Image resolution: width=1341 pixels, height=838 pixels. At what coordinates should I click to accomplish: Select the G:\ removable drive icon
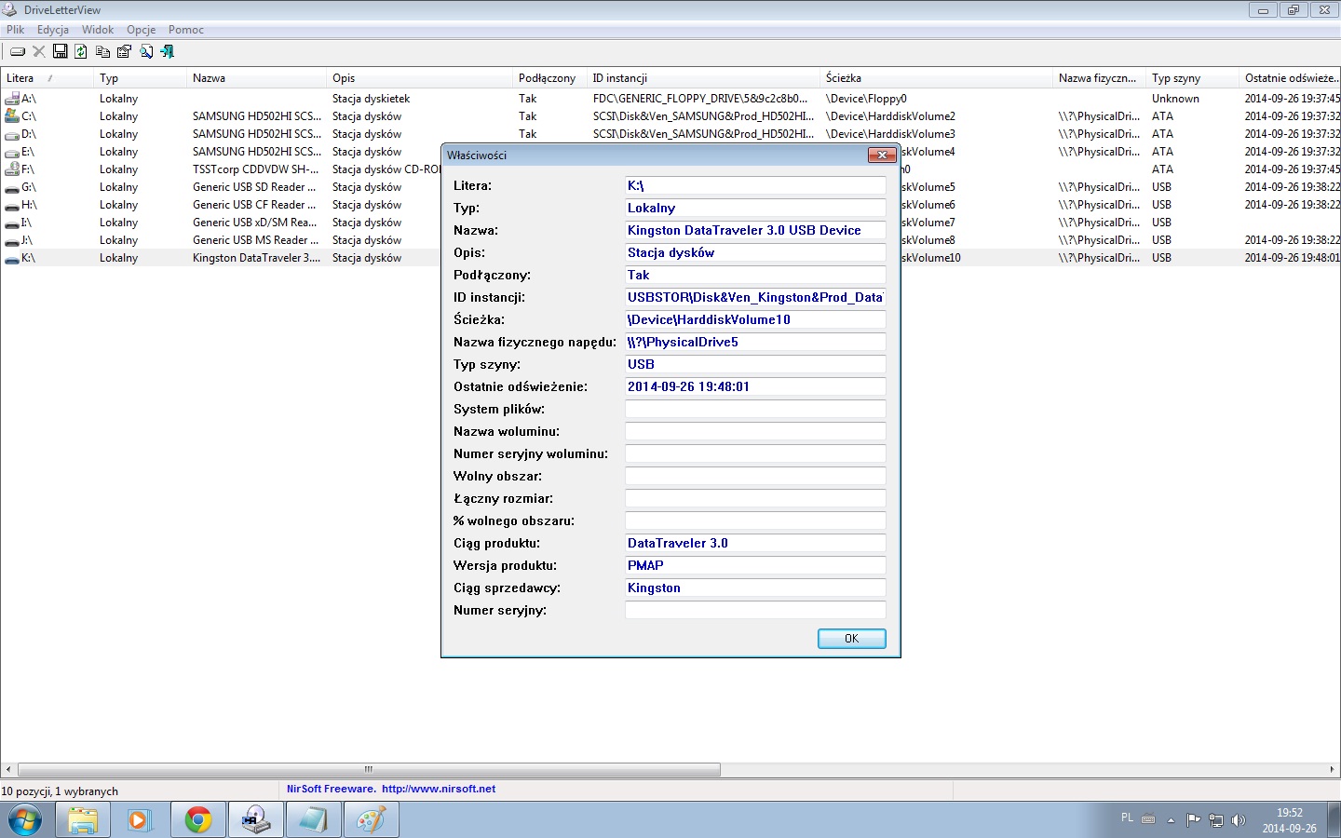pyautogui.click(x=12, y=187)
